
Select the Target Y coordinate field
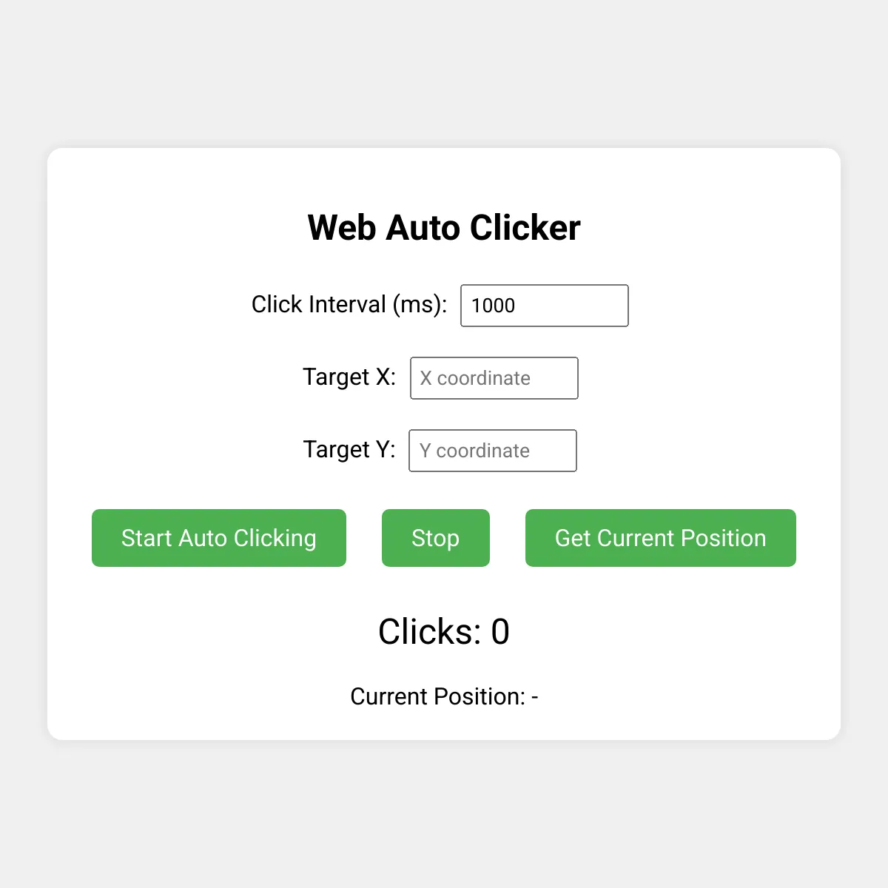point(492,451)
